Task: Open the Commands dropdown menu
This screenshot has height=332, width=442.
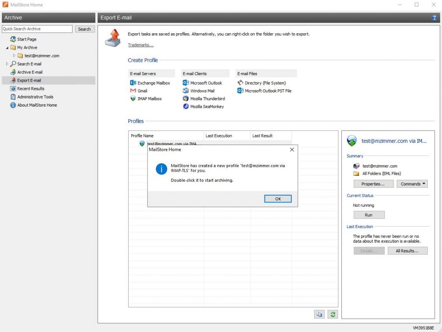Action: [412, 184]
